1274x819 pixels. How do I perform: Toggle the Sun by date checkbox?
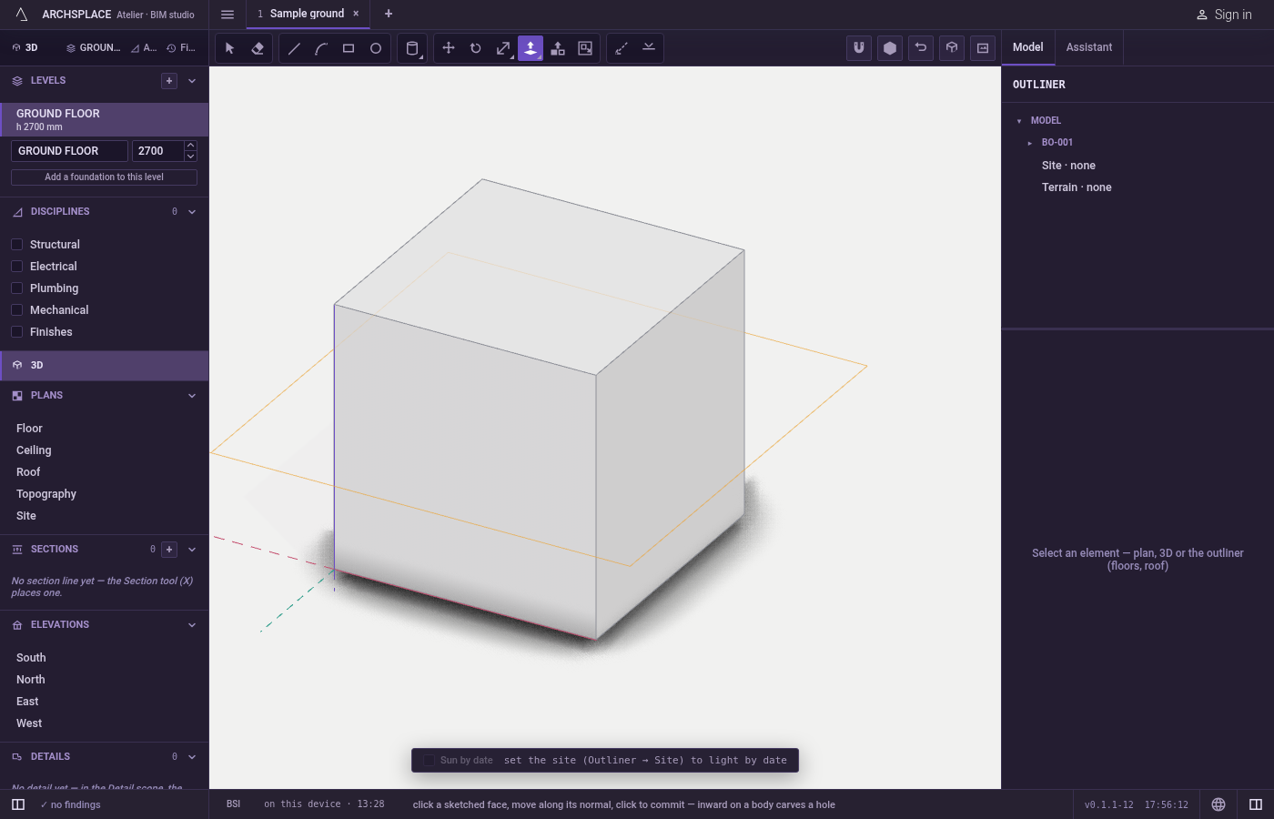pyautogui.click(x=430, y=761)
